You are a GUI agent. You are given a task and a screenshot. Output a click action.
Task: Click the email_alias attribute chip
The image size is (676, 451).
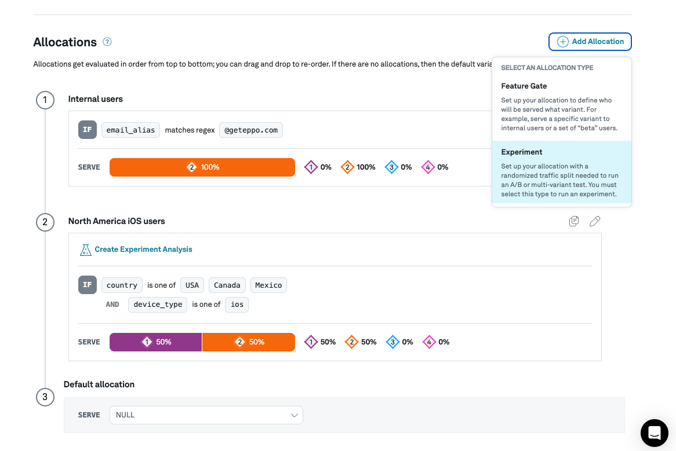130,130
